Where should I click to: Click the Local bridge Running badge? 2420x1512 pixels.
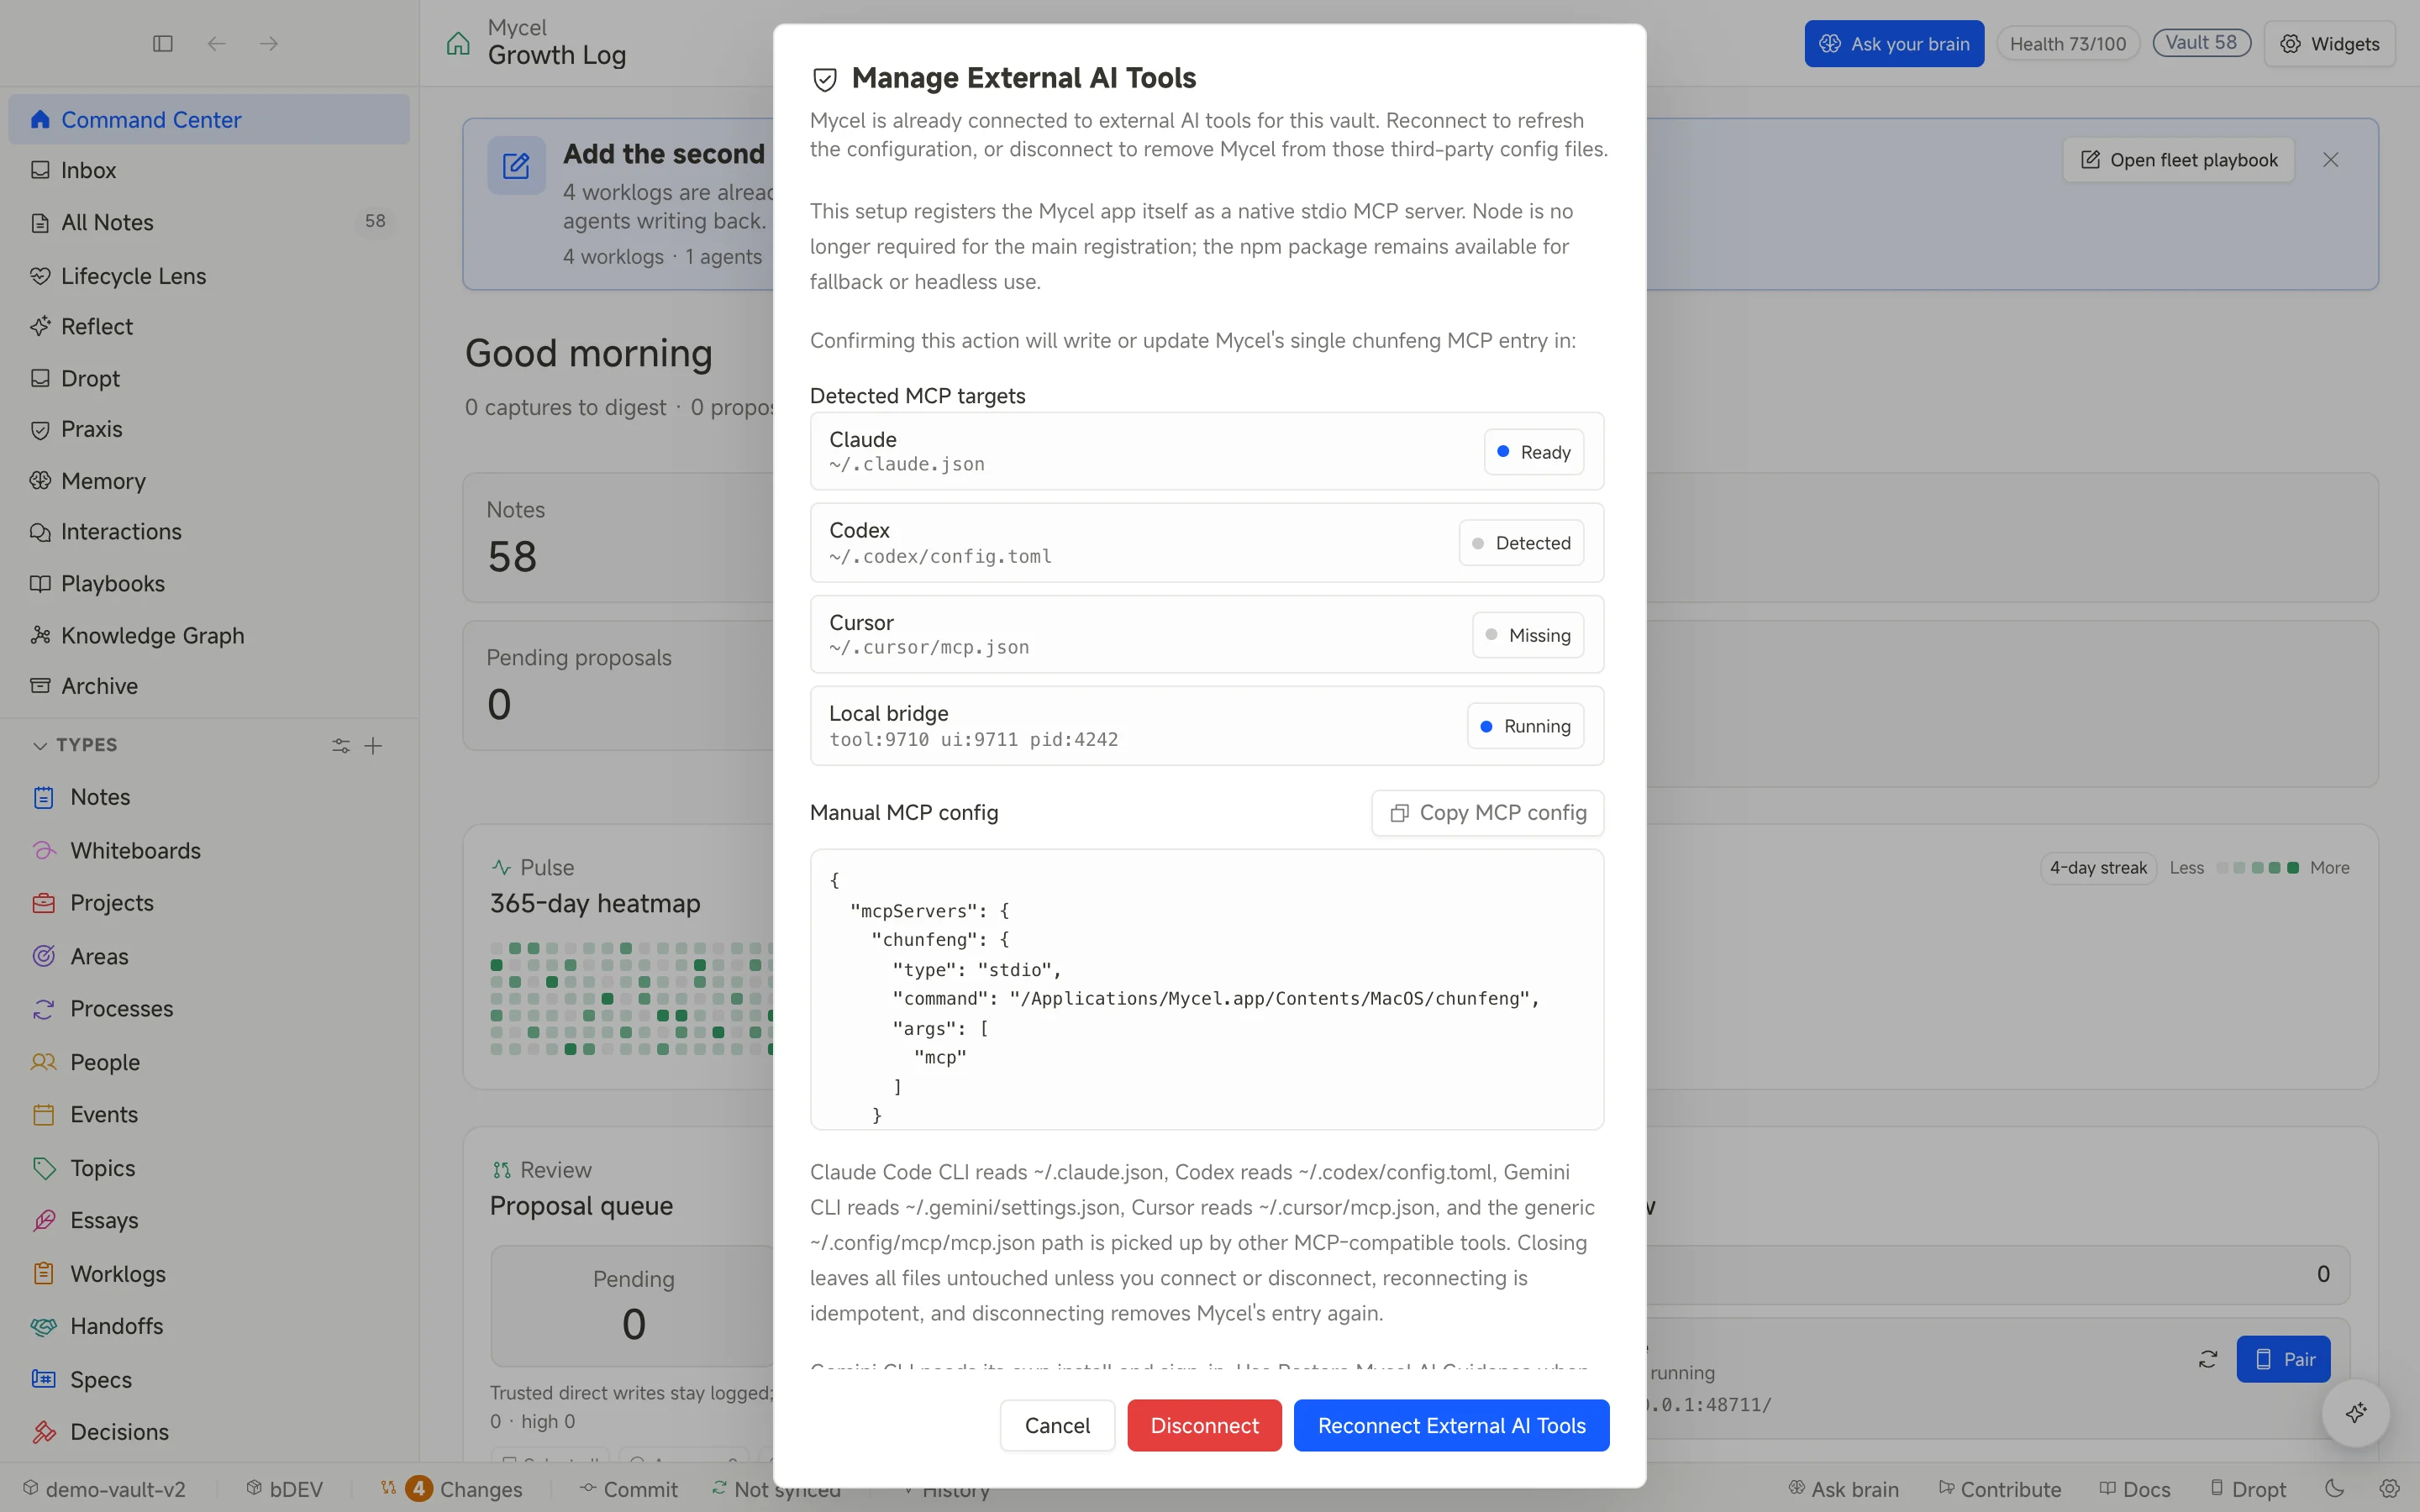pos(1525,726)
